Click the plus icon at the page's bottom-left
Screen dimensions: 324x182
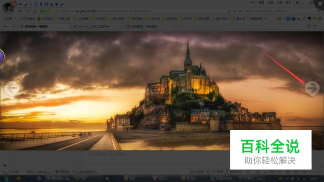5,166
